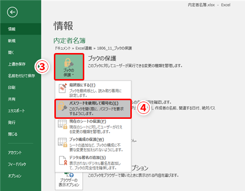Click the lock-key icon beside パスワードを使用して暗号化
Image resolution: width=245 pixels, height=191 pixels.
click(x=63, y=106)
